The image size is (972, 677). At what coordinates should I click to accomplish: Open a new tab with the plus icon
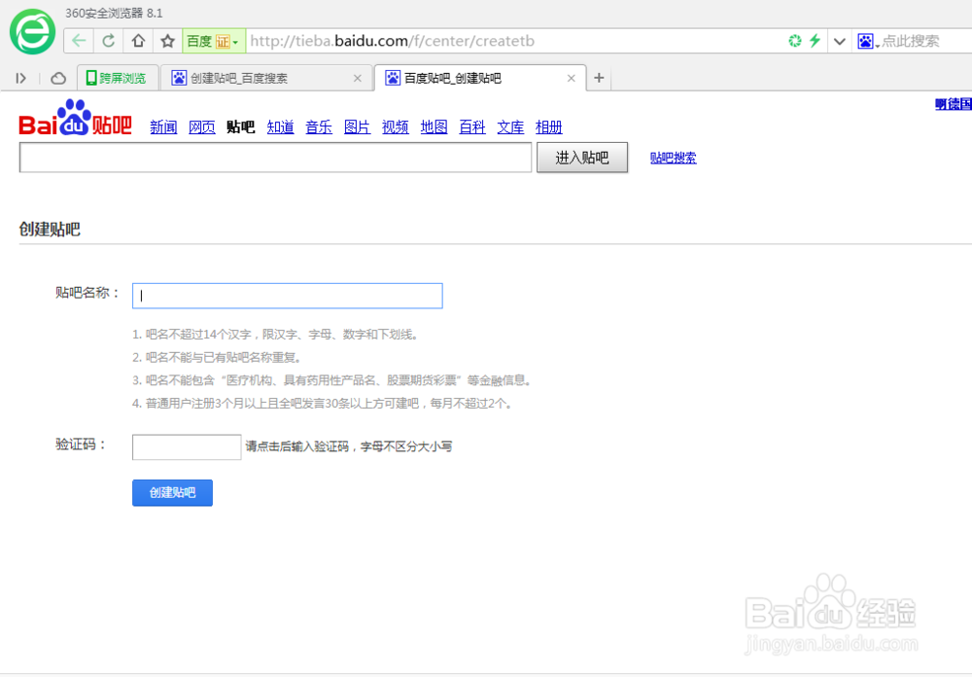tap(601, 77)
